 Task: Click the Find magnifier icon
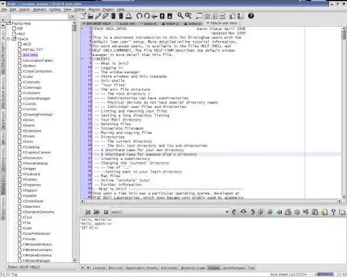point(180,16)
